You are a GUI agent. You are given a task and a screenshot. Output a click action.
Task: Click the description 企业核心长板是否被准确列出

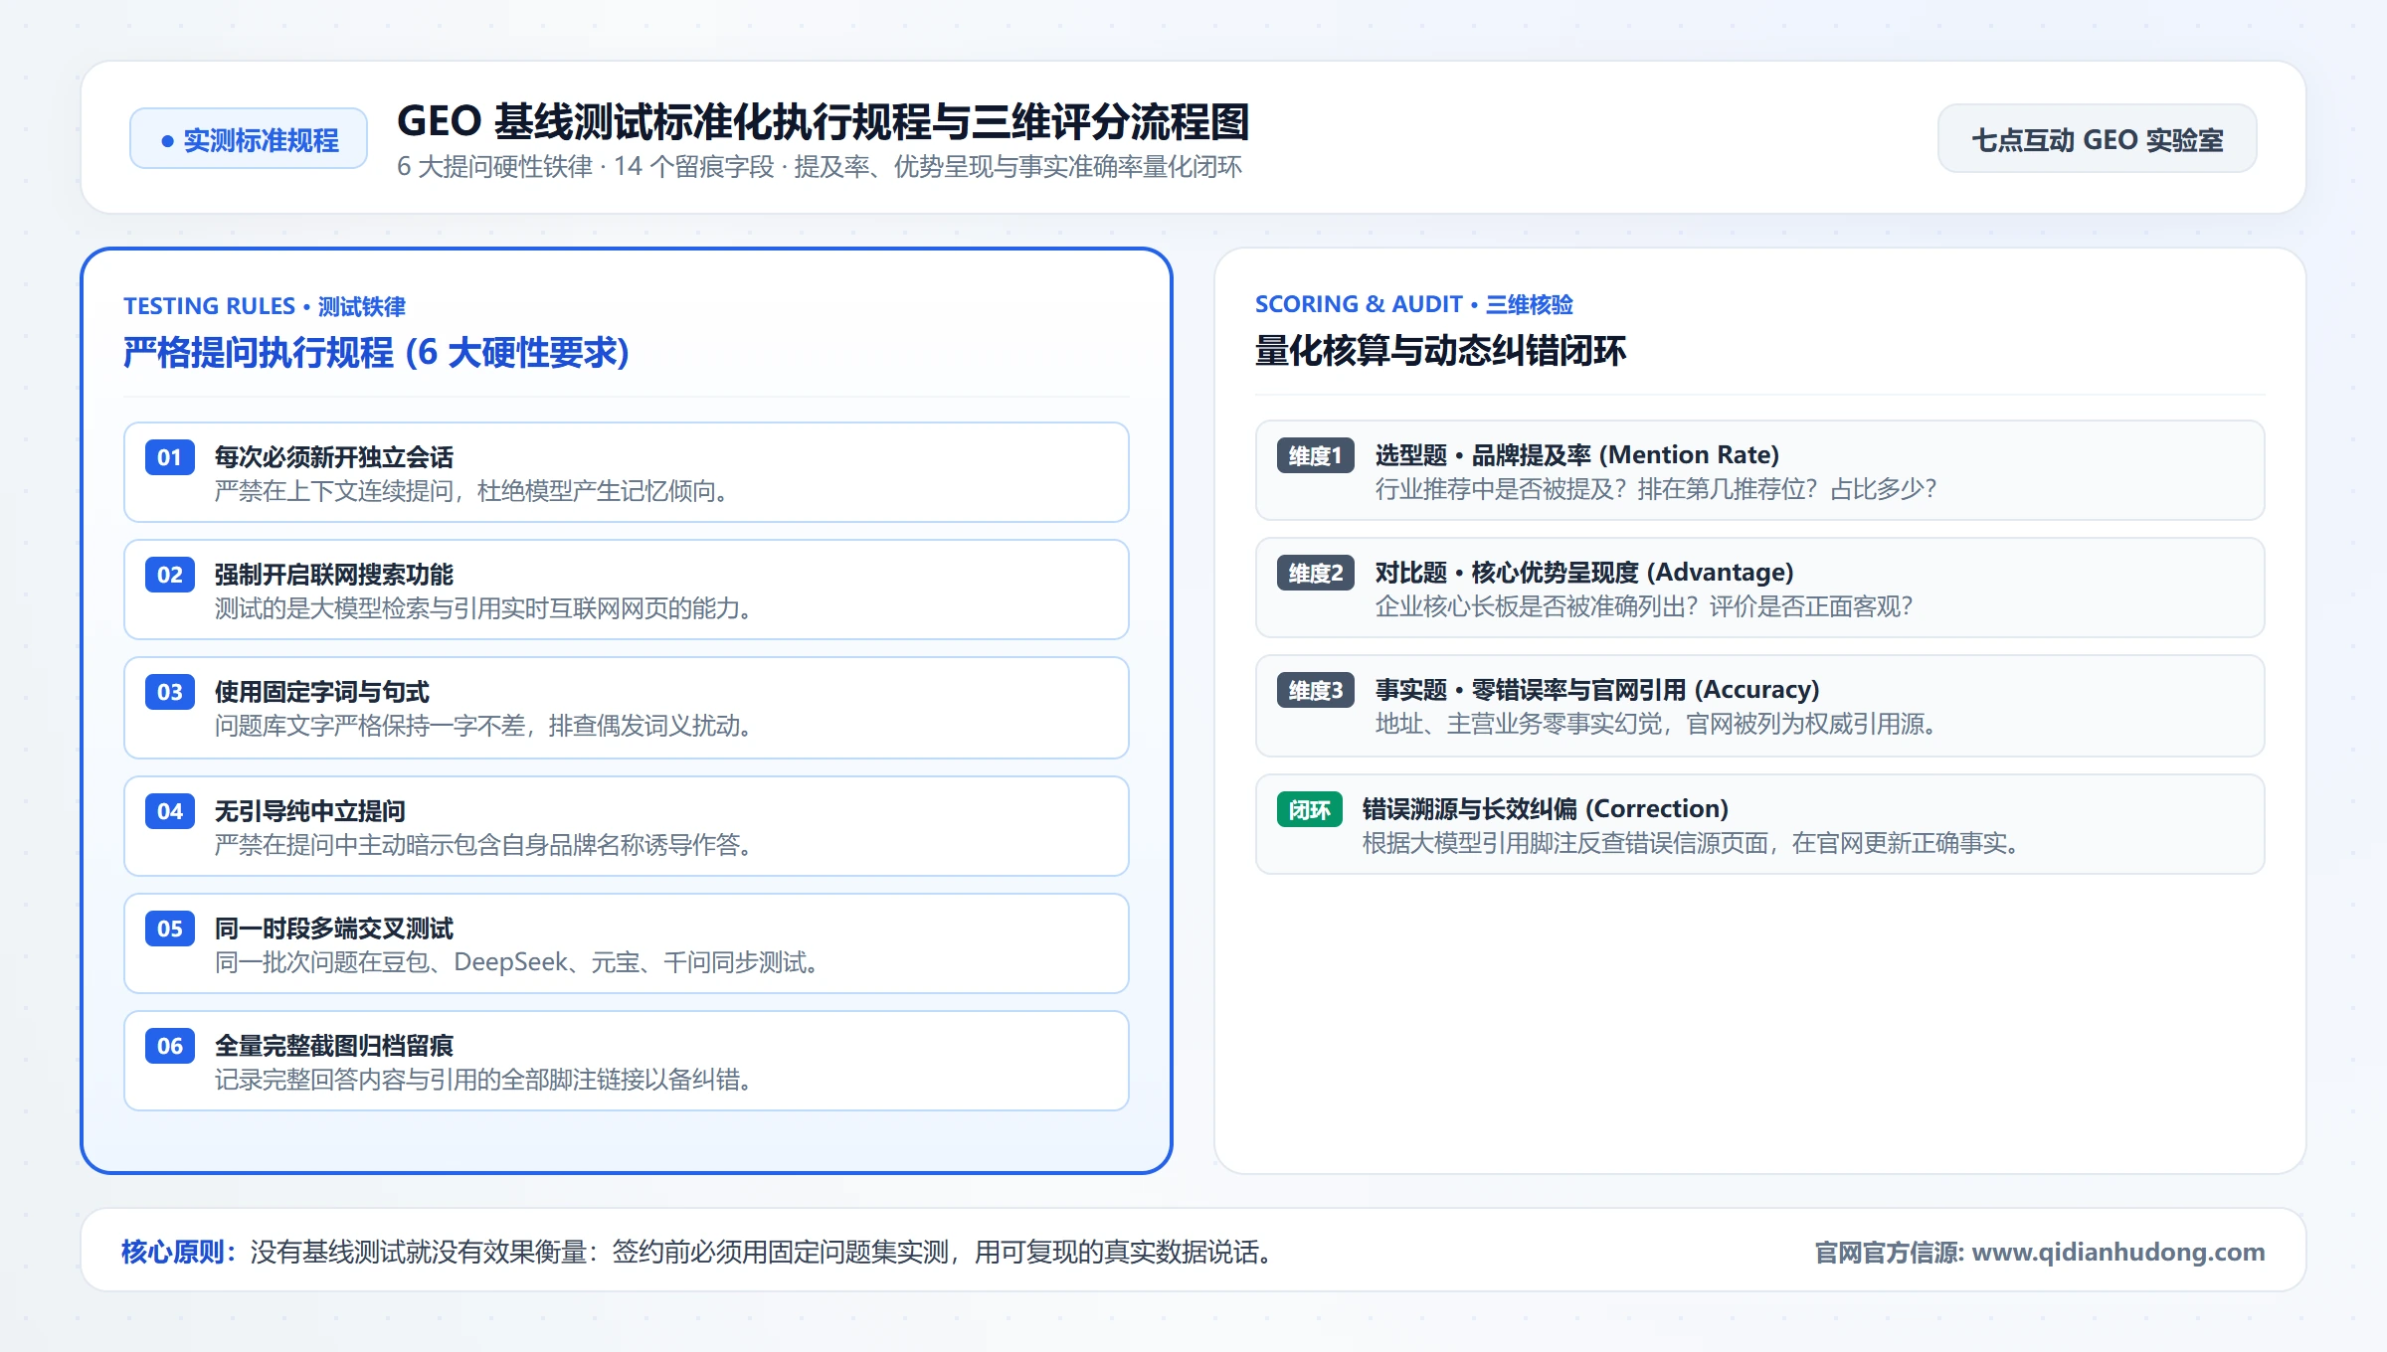click(x=1644, y=606)
